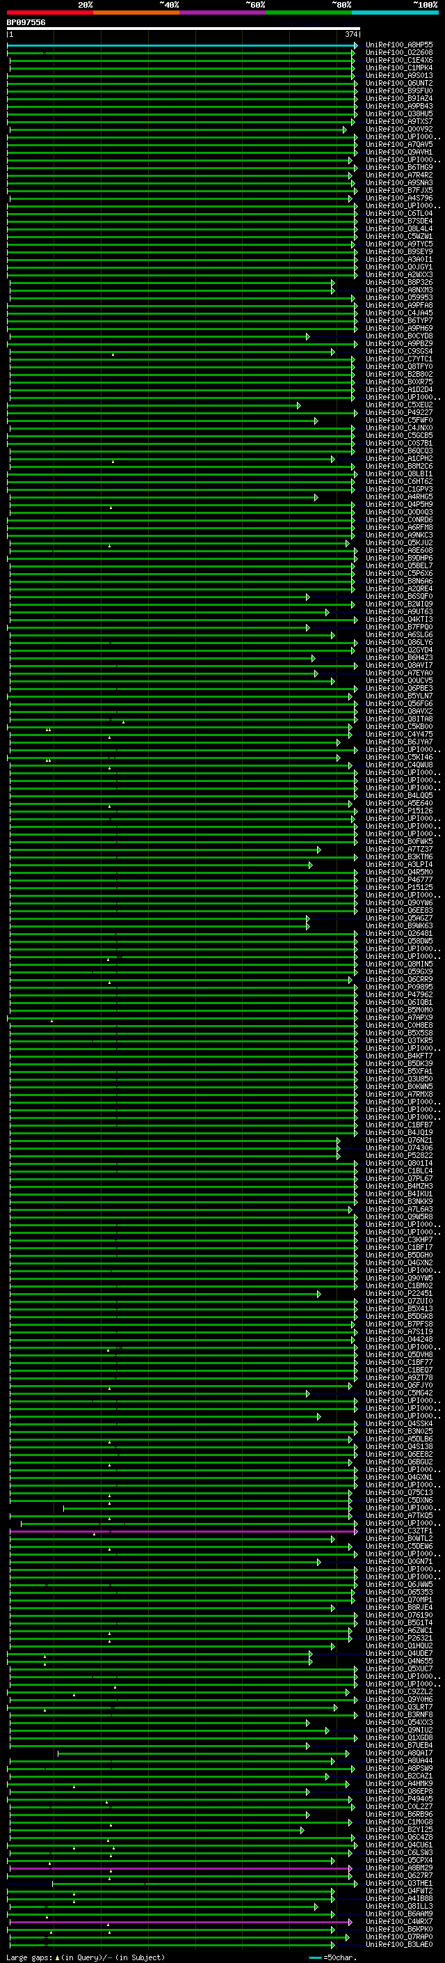
Task: Click the white query sequence ruler bar
Action: pyautogui.click(x=184, y=28)
